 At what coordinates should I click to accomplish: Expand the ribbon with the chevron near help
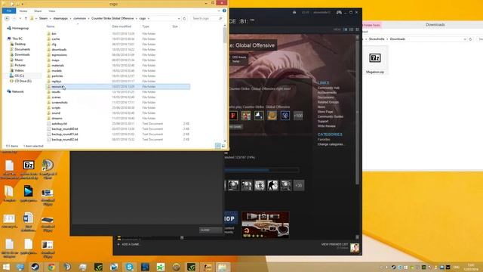point(219,11)
